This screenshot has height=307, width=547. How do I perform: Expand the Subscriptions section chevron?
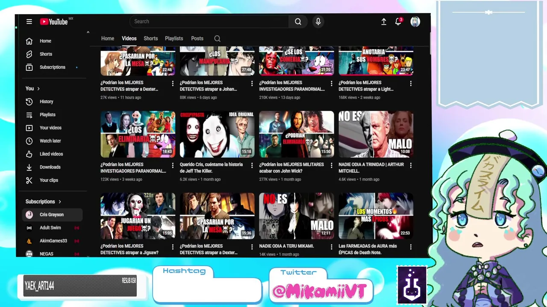tap(60, 202)
